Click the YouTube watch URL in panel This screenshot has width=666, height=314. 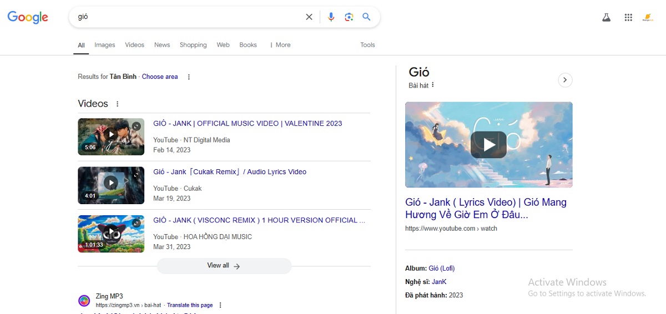[x=451, y=229]
